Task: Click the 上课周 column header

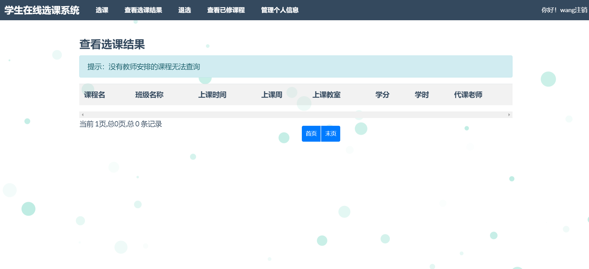Action: coord(272,95)
